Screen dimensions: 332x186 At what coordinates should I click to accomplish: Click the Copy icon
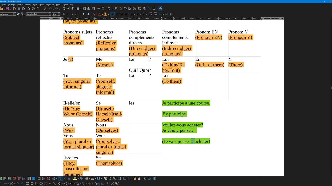point(33,9)
